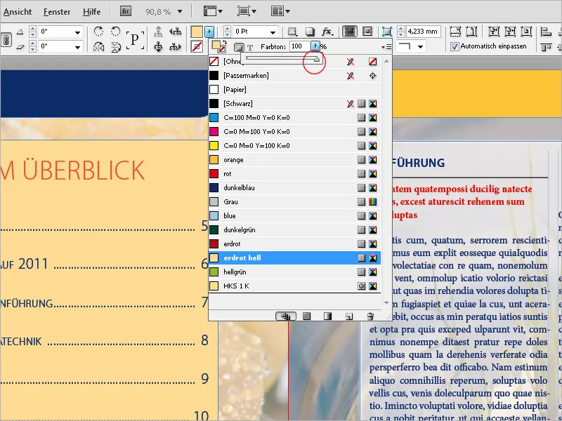
Task: Click the New Swatch icon
Action: pyautogui.click(x=348, y=316)
